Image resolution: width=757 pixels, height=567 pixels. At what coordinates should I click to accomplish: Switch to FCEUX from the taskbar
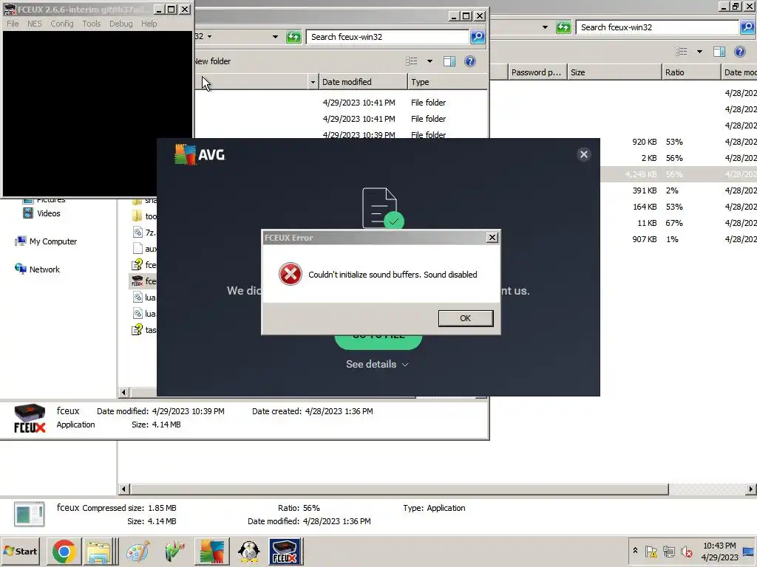coord(285,551)
